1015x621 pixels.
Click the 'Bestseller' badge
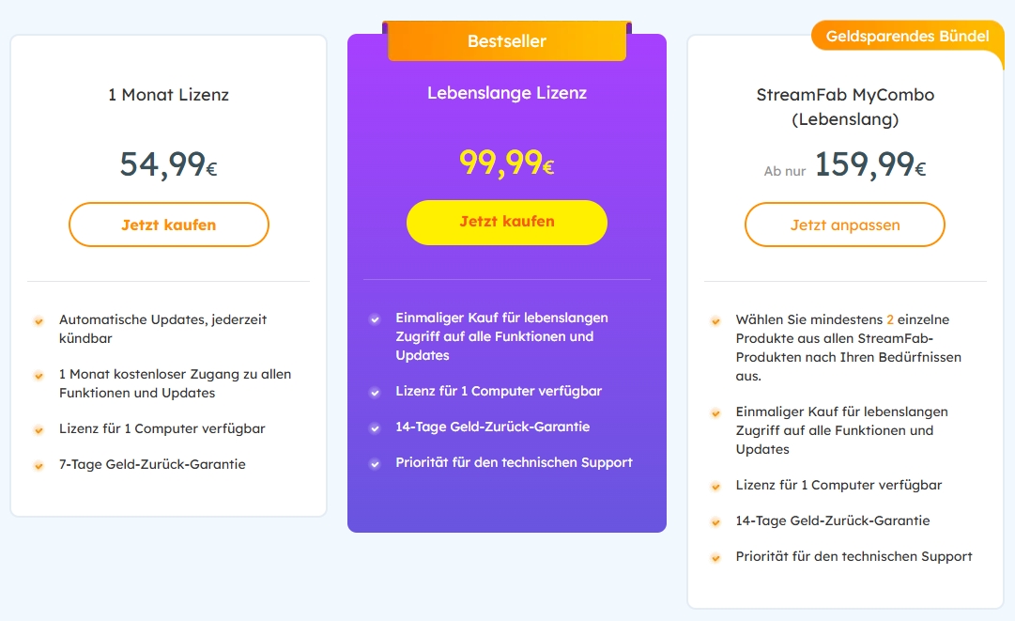click(x=506, y=41)
